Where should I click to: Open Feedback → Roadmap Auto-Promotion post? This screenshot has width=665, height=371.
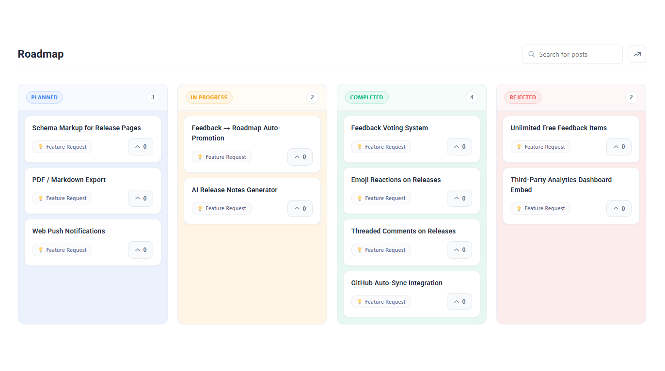pos(236,133)
